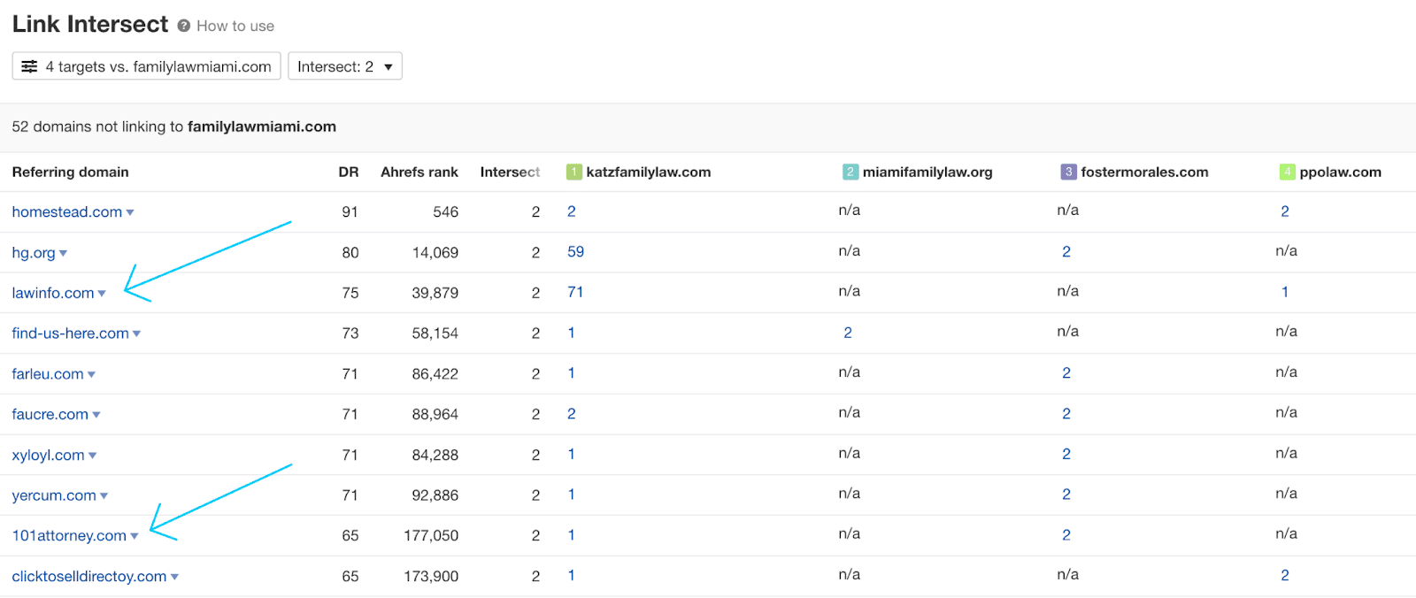Open the farleu.com referring domain
Viewport: 1416px width, 598px height.
pos(48,374)
